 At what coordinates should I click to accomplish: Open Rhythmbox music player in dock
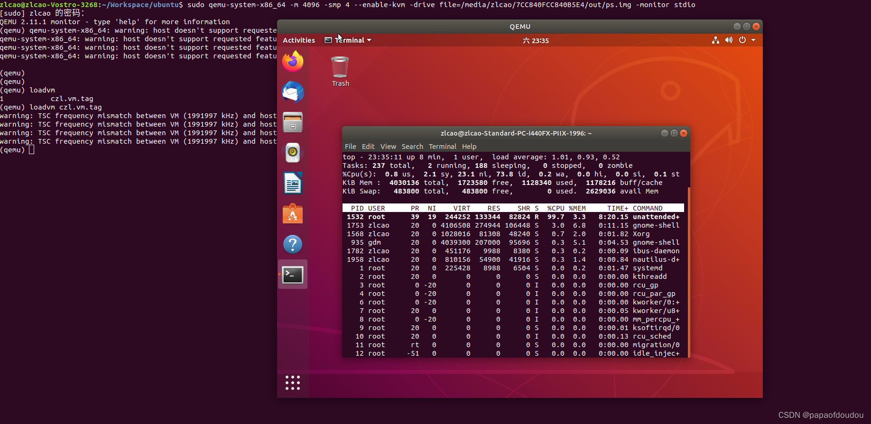(293, 153)
